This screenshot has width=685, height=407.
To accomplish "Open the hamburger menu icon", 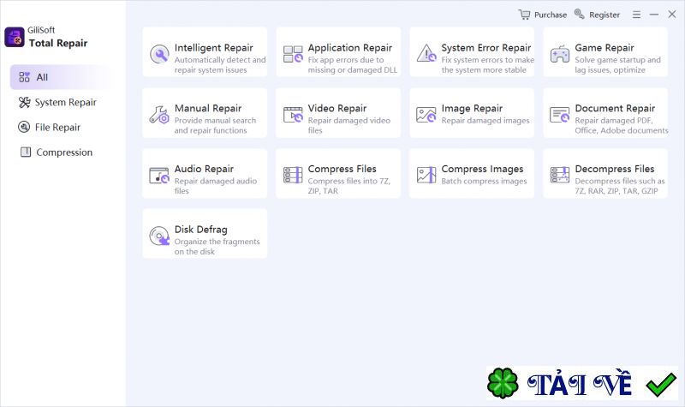I will tap(636, 15).
